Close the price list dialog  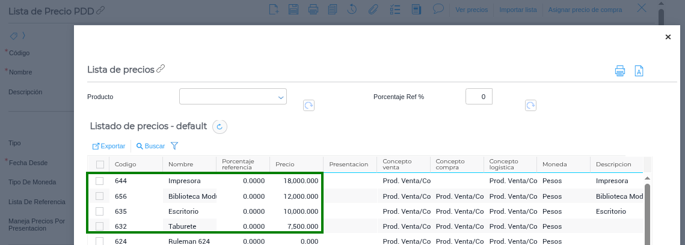(668, 37)
